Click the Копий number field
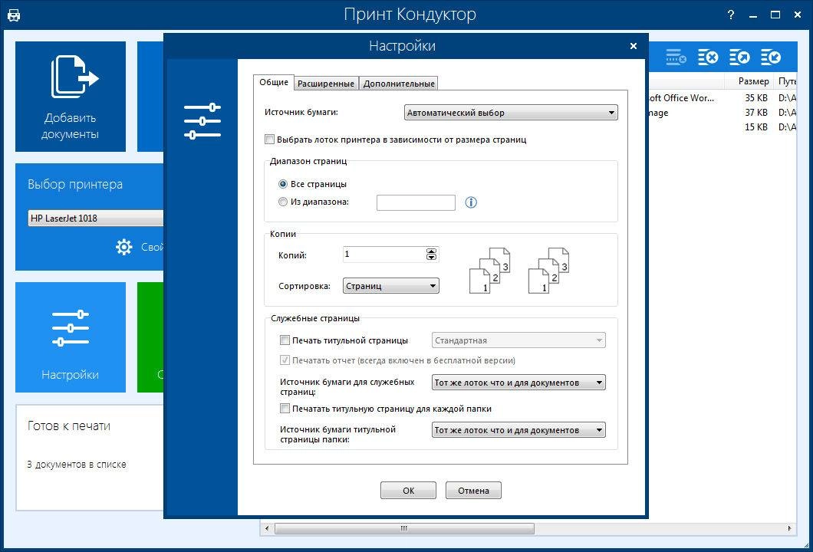Image resolution: width=813 pixels, height=552 pixels. click(x=384, y=254)
